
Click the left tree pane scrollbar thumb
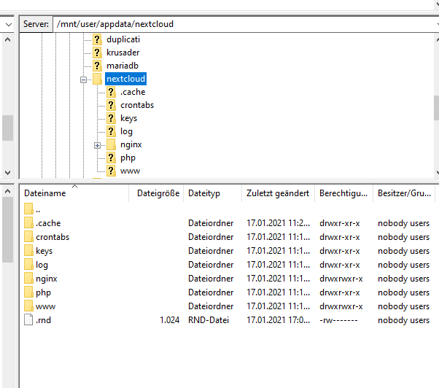tap(8, 128)
